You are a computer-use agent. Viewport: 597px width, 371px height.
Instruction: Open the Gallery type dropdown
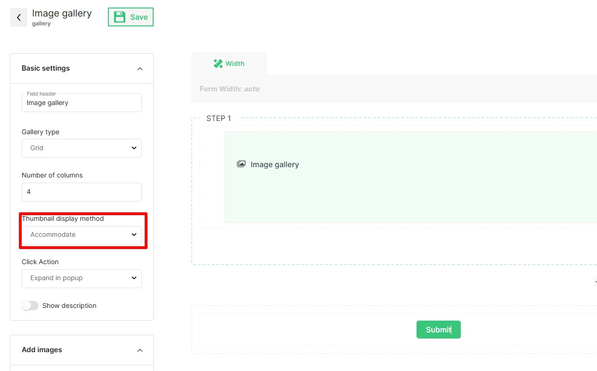pos(82,148)
